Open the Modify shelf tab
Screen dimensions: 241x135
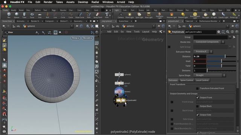click(x=14, y=10)
